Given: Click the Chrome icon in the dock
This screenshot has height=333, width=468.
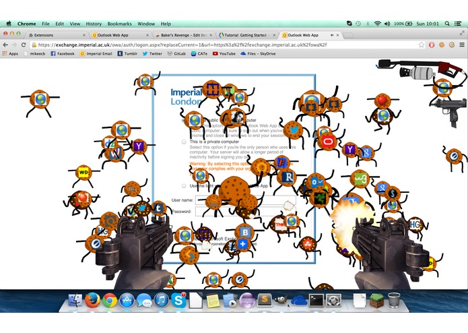Looking at the screenshot, I should tap(110, 301).
